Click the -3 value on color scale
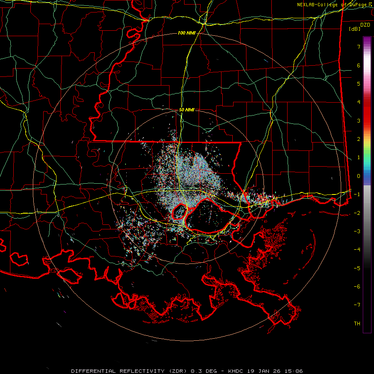This screenshot has height=374, width=374. 357,231
